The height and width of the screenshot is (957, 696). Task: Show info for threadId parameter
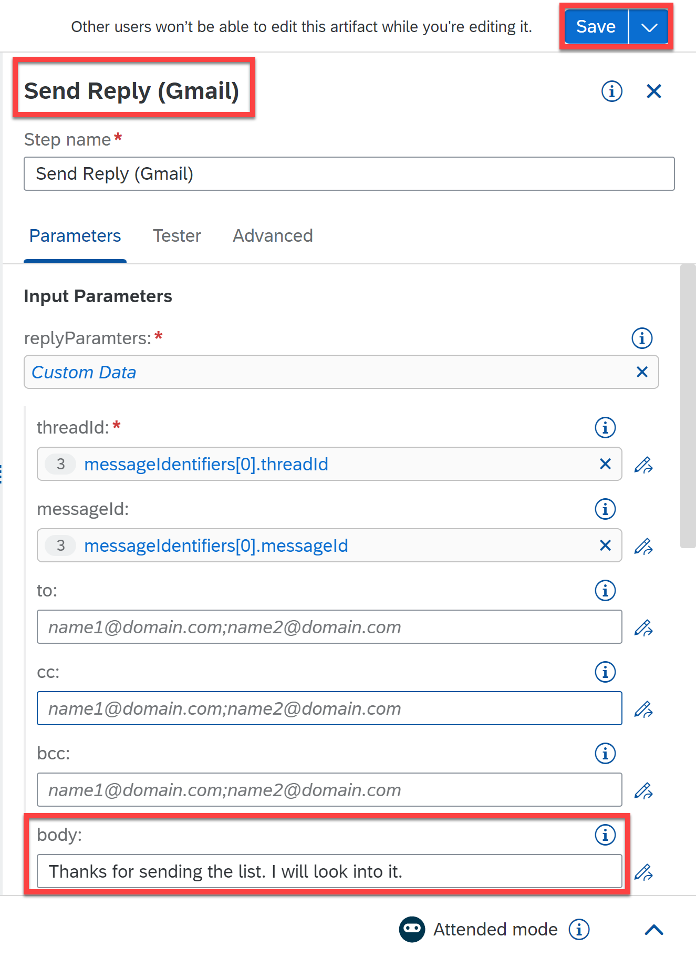(605, 427)
